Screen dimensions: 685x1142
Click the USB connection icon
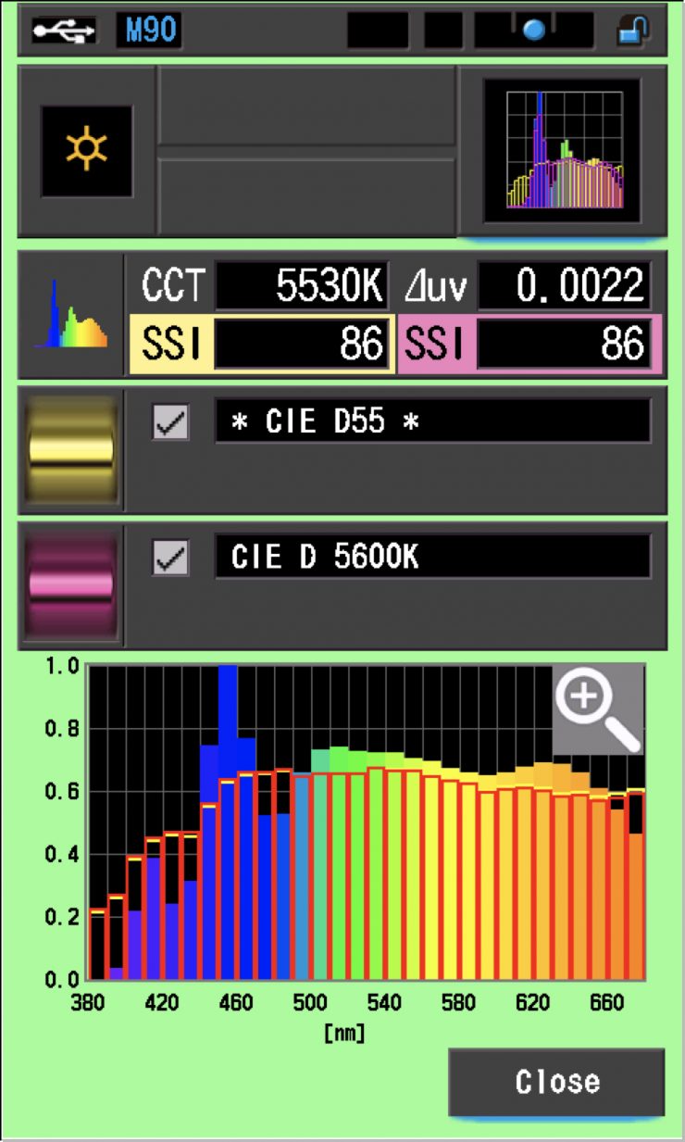click(x=63, y=31)
